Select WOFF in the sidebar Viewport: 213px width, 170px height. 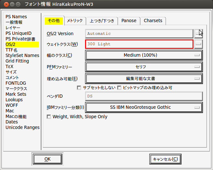[12, 105]
